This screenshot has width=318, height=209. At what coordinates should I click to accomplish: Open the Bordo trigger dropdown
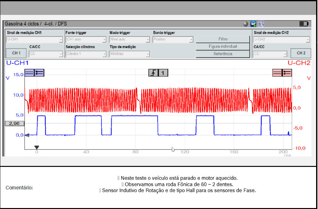pos(173,40)
